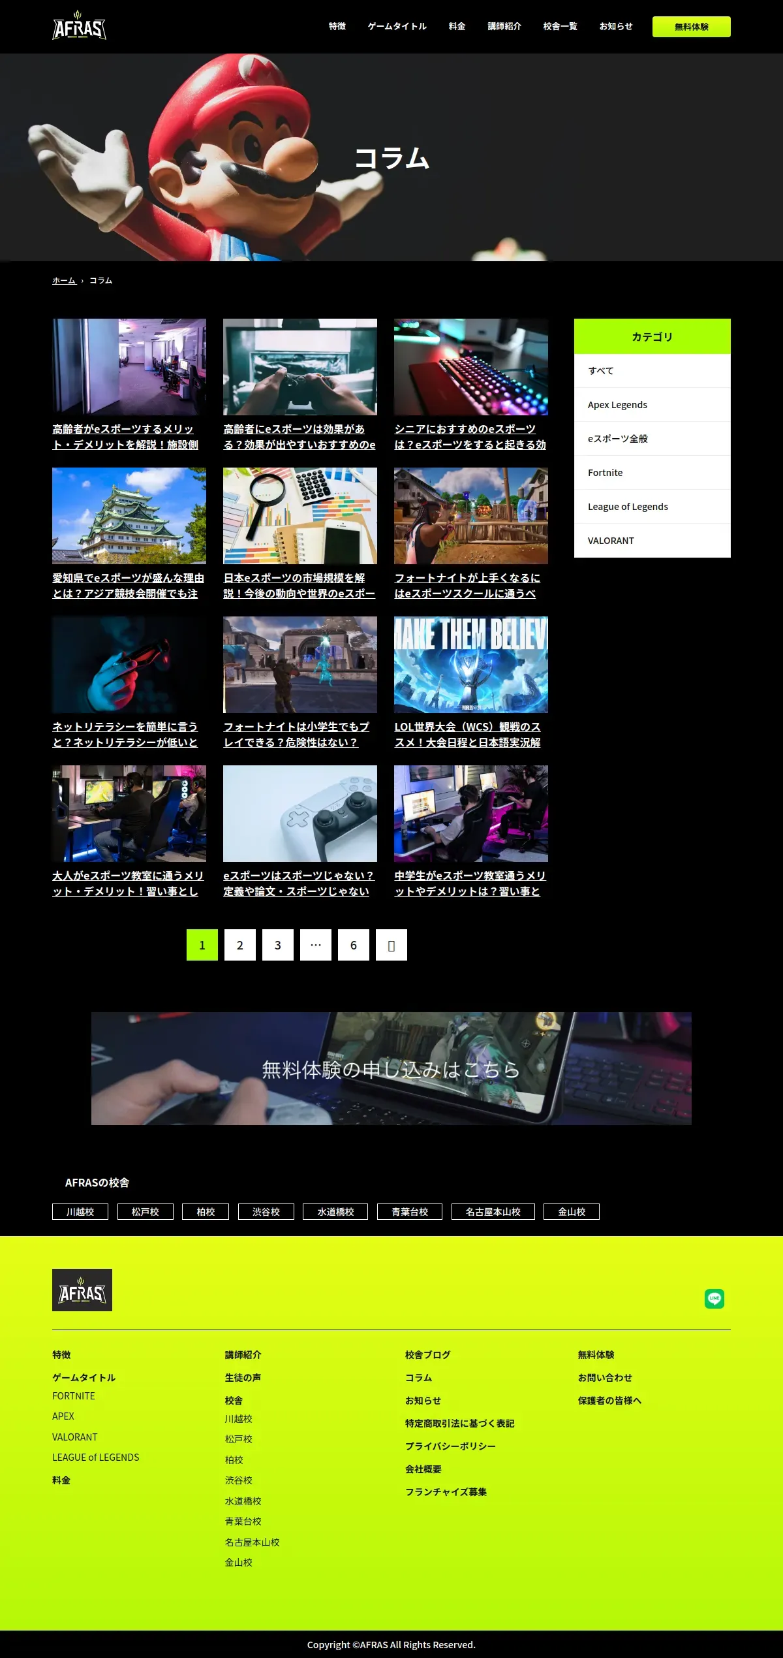Open article 高齢者がeスポーツするメリット
Viewport: 783px width, 1658px height.
tap(125, 437)
